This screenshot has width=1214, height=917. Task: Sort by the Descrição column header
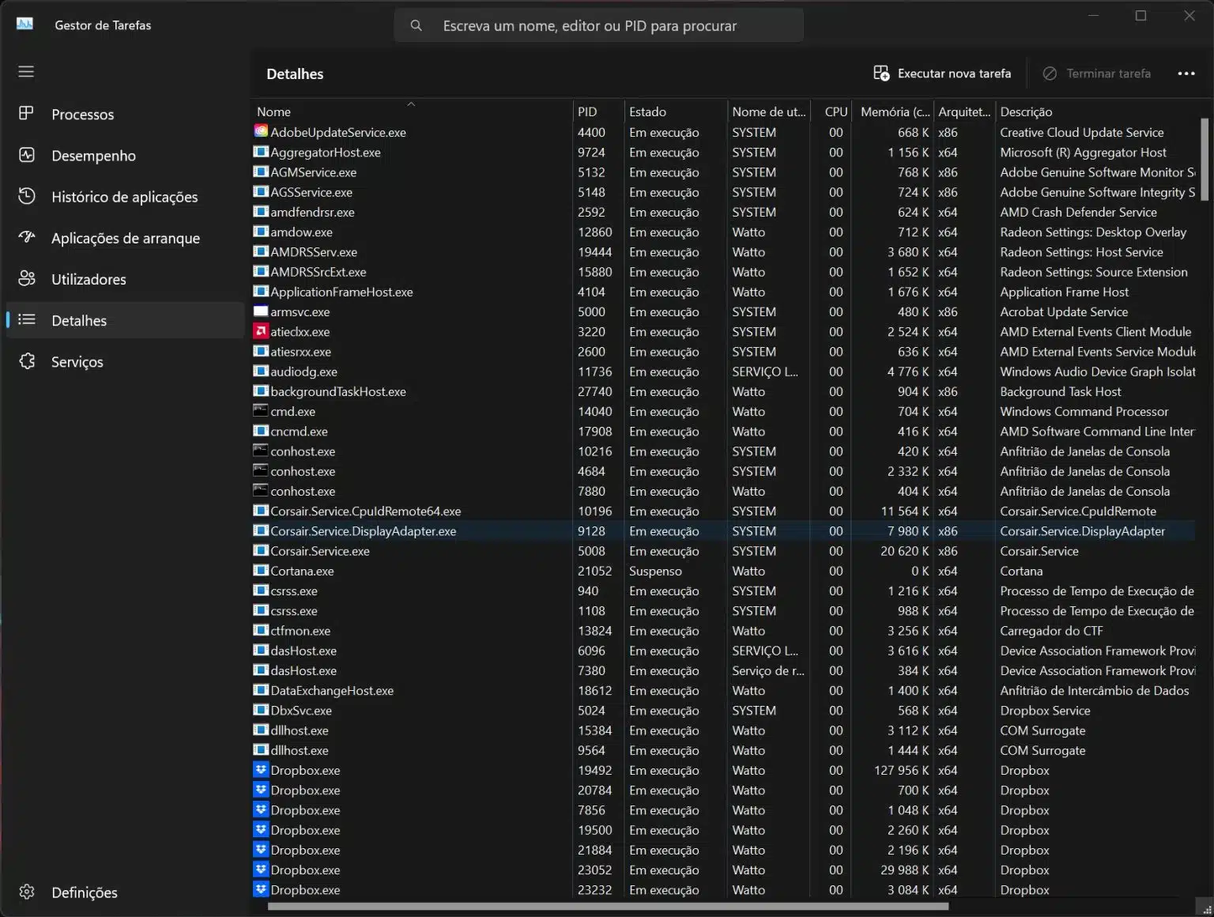1096,111
